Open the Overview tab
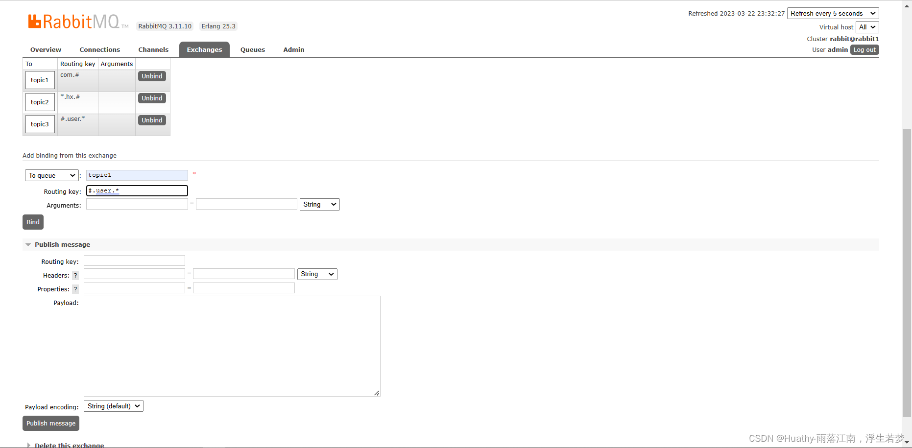 [46, 49]
